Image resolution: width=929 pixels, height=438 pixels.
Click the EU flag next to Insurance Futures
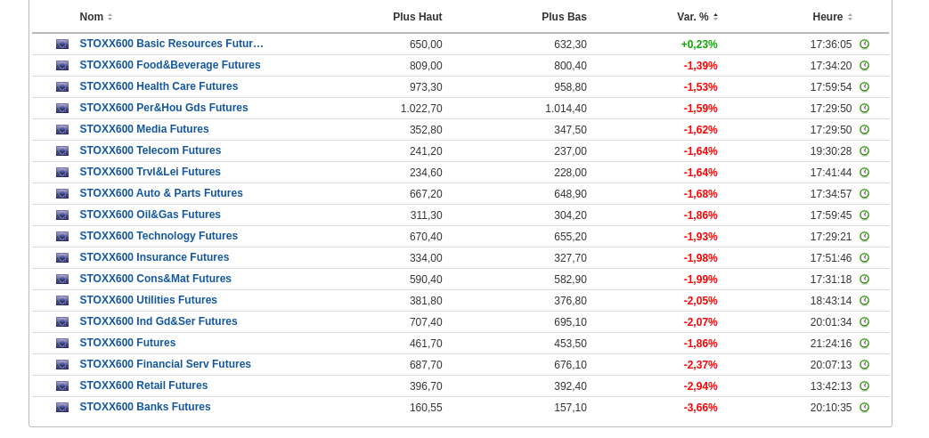pos(62,258)
